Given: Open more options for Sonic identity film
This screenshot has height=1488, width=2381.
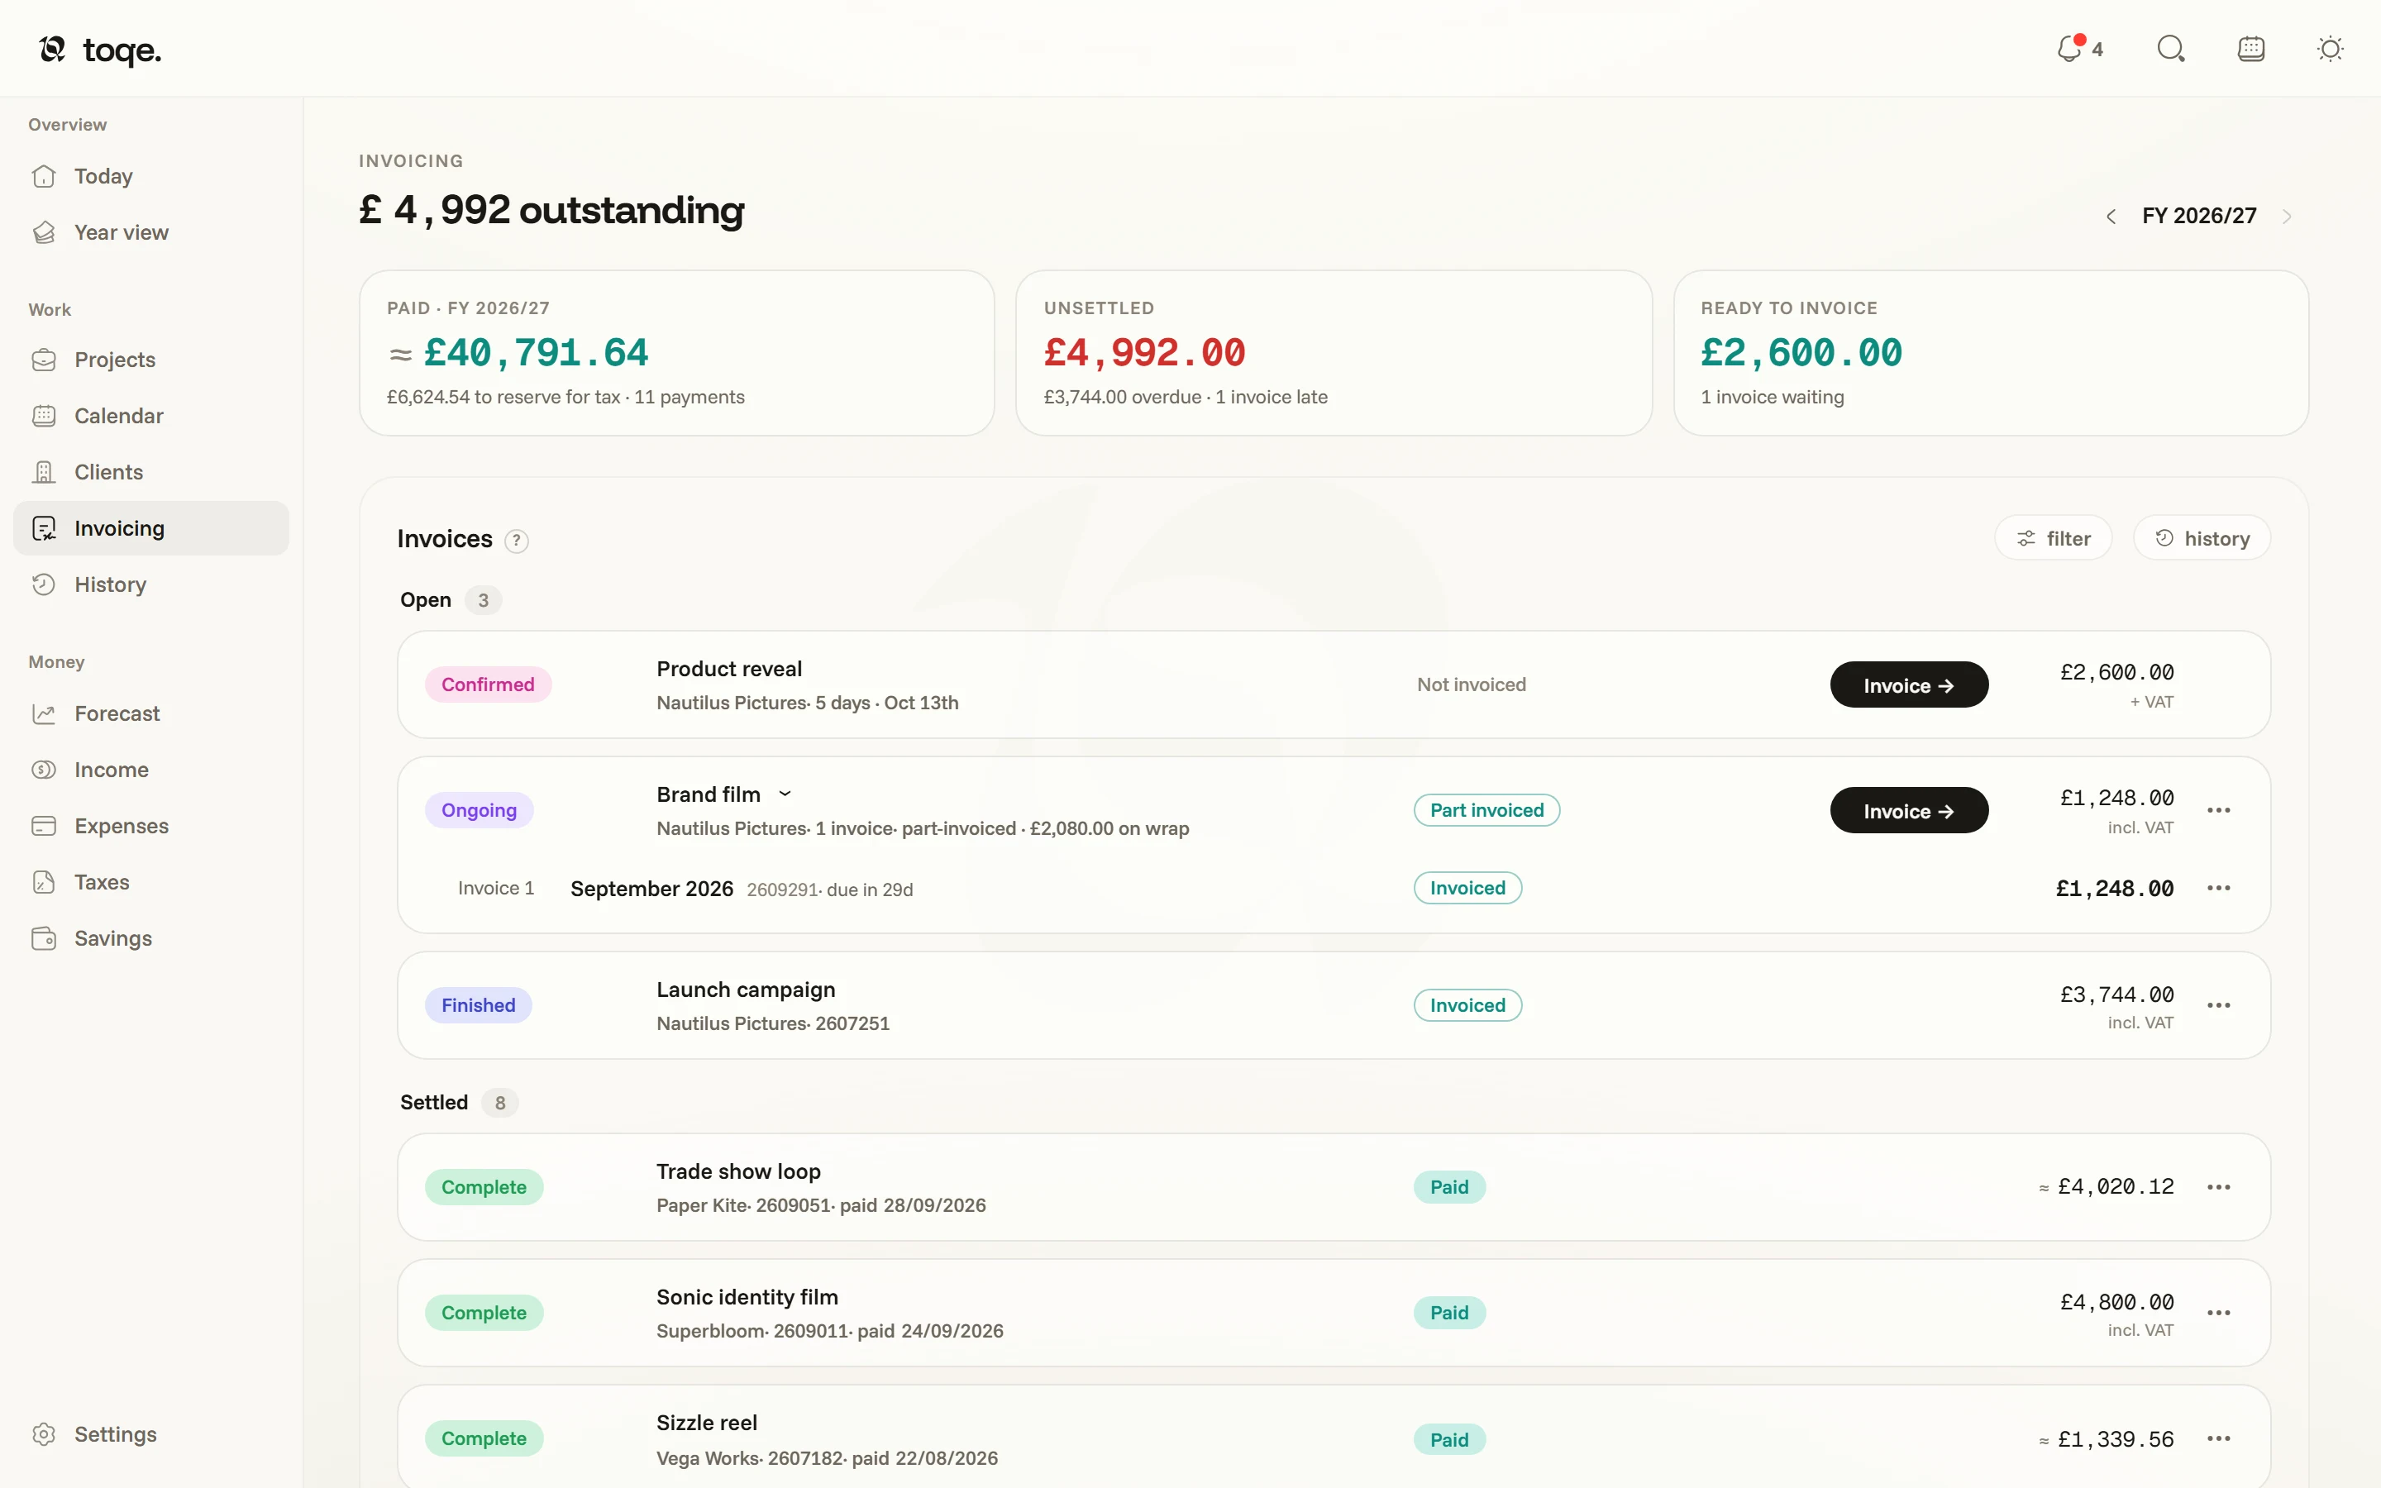Looking at the screenshot, I should (x=2219, y=1313).
